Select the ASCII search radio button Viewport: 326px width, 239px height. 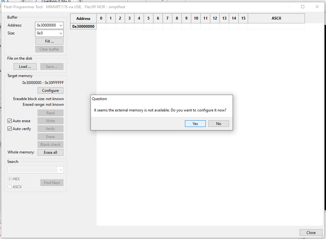tap(9, 187)
